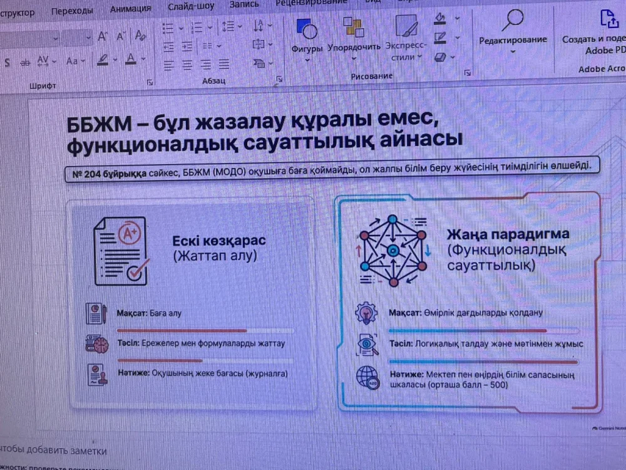626x470 pixels.
Task: Select the № 204 бұйрыққа text box
Action: click(332, 169)
